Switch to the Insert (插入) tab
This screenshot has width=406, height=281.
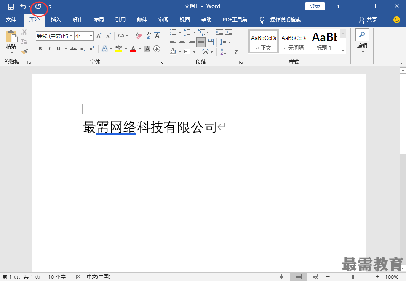pyautogui.click(x=56, y=20)
